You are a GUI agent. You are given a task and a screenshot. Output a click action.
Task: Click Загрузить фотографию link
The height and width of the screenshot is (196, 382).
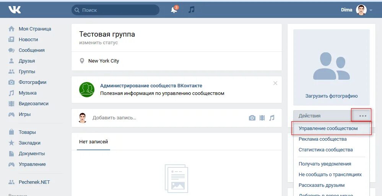coord(332,96)
